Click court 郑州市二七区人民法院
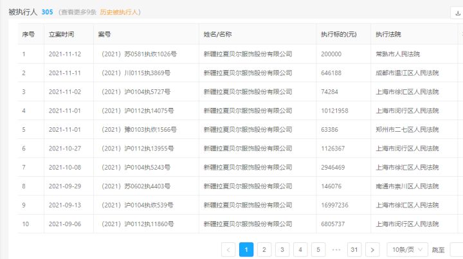 tap(407, 130)
